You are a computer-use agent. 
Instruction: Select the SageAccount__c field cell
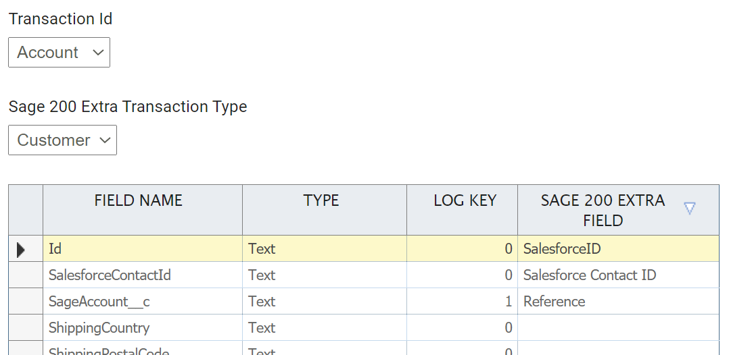coord(142,302)
